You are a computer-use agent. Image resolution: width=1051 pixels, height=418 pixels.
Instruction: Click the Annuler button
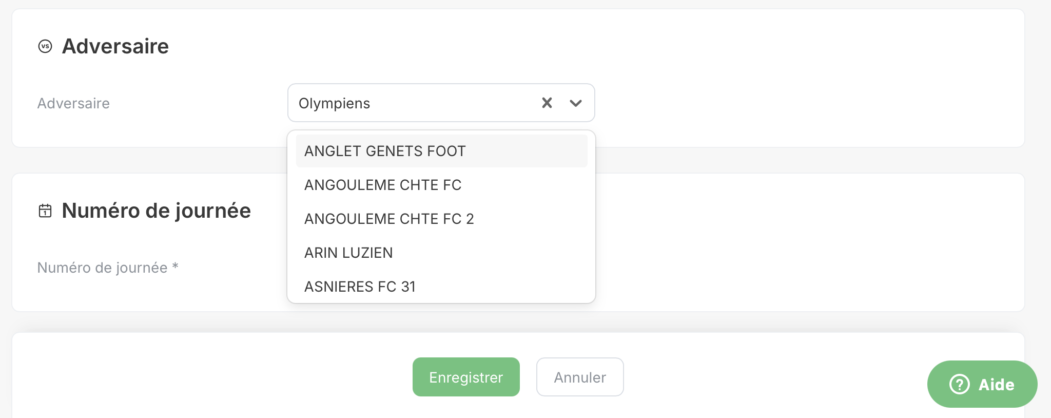[580, 377]
